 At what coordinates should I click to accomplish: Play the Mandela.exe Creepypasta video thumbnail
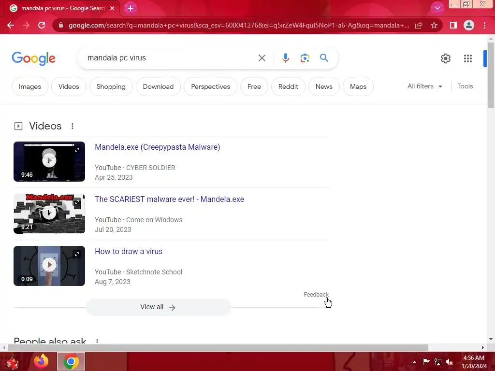pos(49,160)
